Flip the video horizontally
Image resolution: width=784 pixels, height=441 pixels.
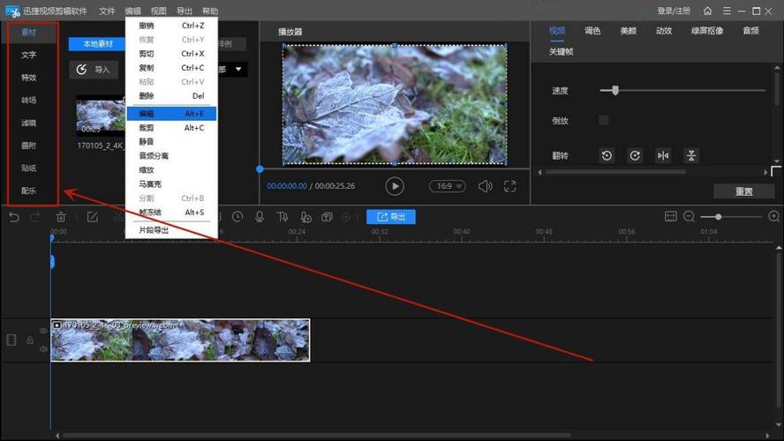[663, 155]
